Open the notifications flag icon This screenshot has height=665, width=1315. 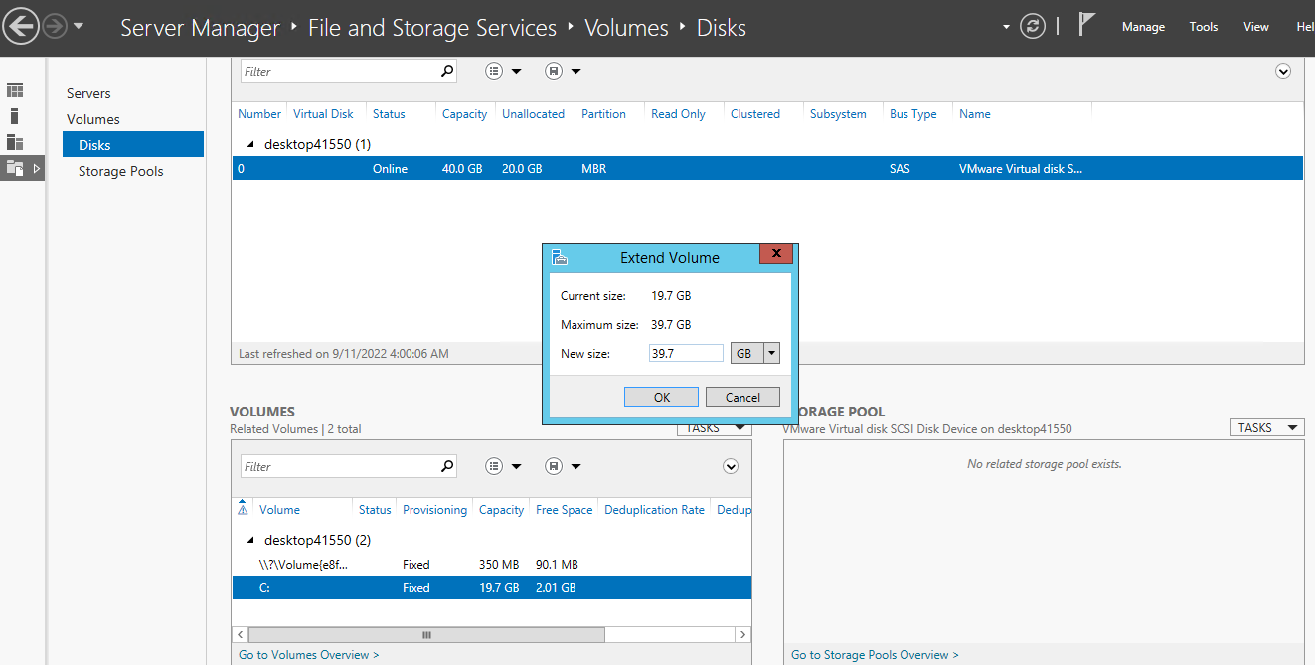click(1086, 26)
